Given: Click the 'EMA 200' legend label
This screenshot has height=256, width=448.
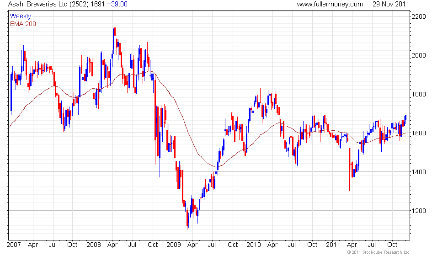Looking at the screenshot, I should [x=23, y=24].
